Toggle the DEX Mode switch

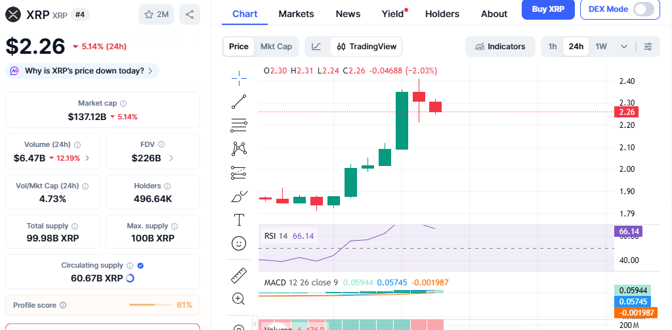click(644, 9)
